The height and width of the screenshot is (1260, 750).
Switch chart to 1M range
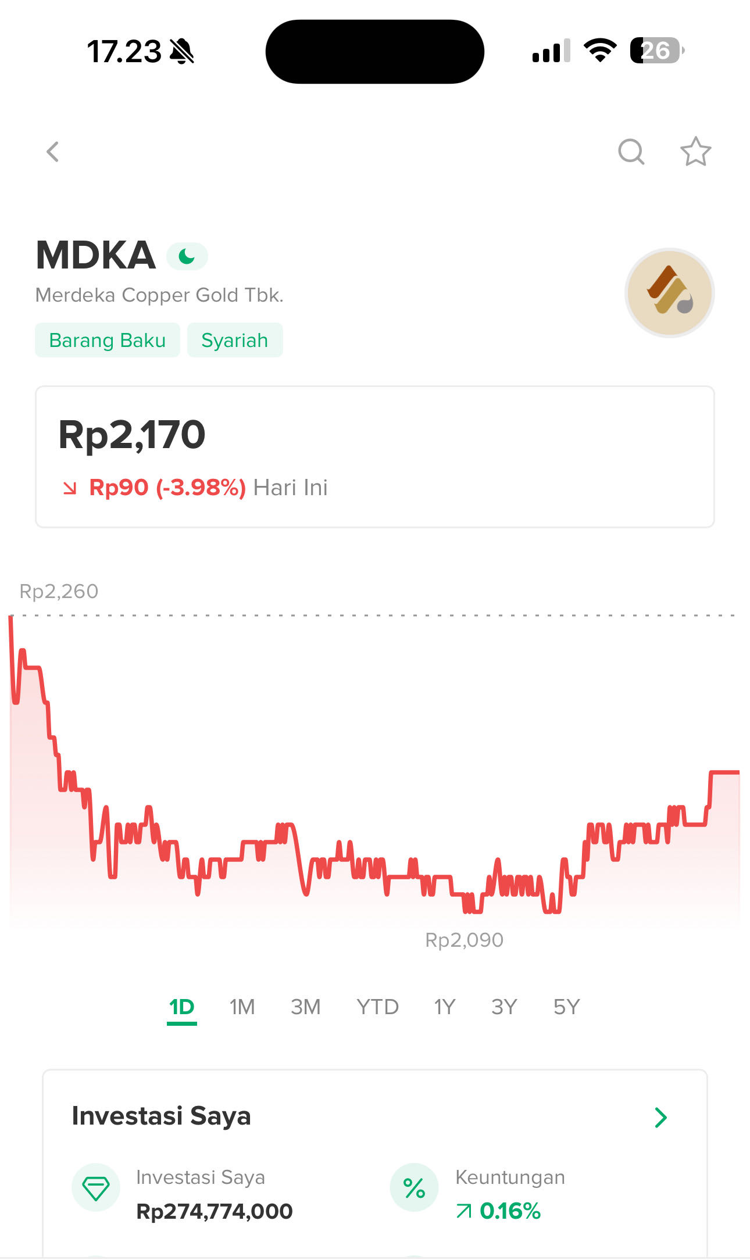click(242, 1007)
